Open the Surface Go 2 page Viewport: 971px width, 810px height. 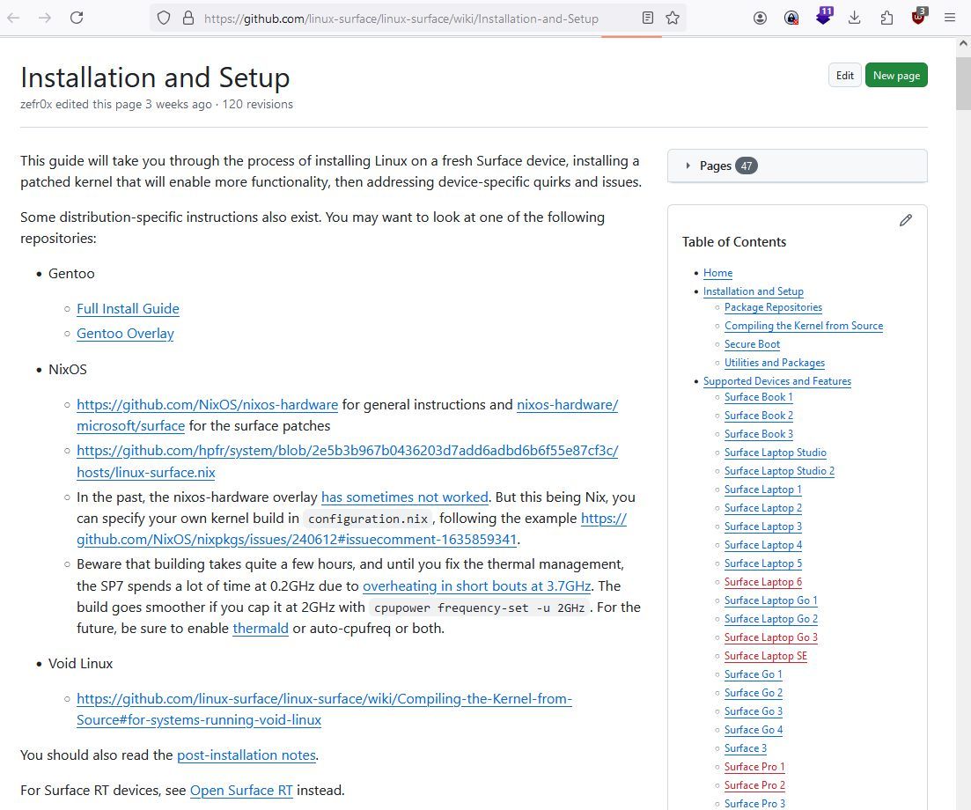[754, 693]
